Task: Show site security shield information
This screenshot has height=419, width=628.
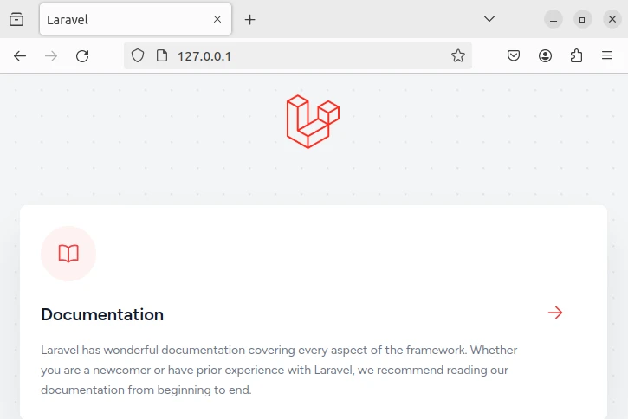Action: (137, 56)
